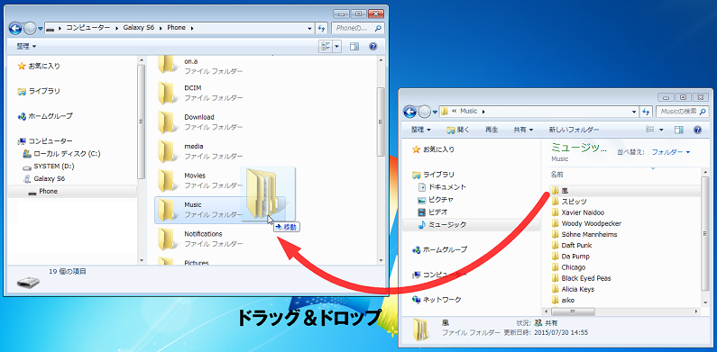This screenshot has width=717, height=352.
Task: Select on.a folder icon
Action: [167, 65]
